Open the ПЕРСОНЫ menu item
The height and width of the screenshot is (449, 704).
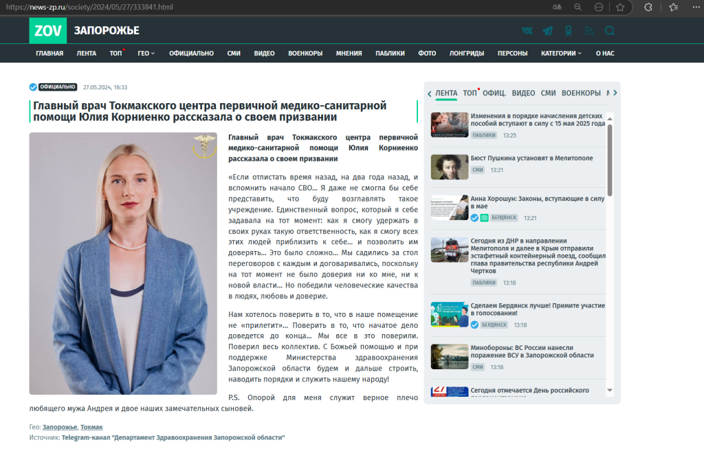[512, 54]
